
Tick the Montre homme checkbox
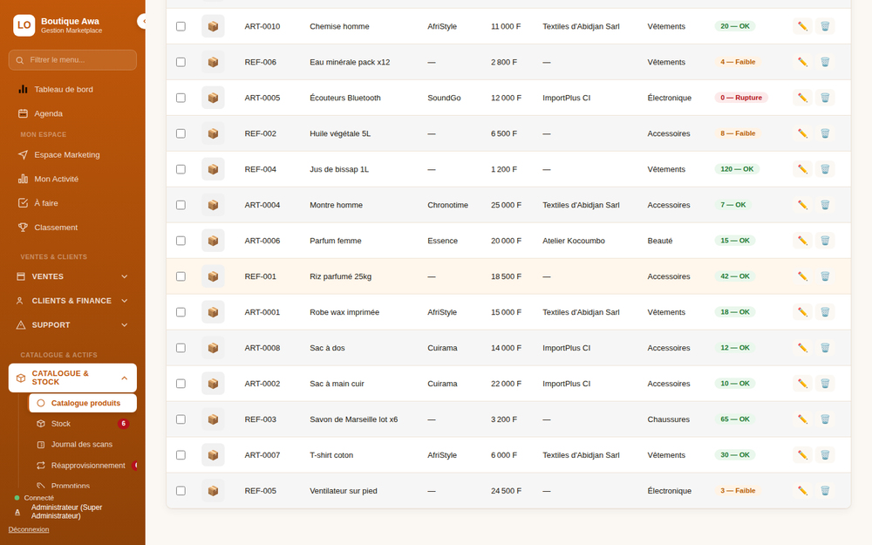[x=181, y=205]
